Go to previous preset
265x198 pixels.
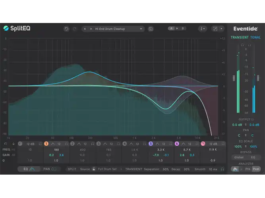coord(85,29)
